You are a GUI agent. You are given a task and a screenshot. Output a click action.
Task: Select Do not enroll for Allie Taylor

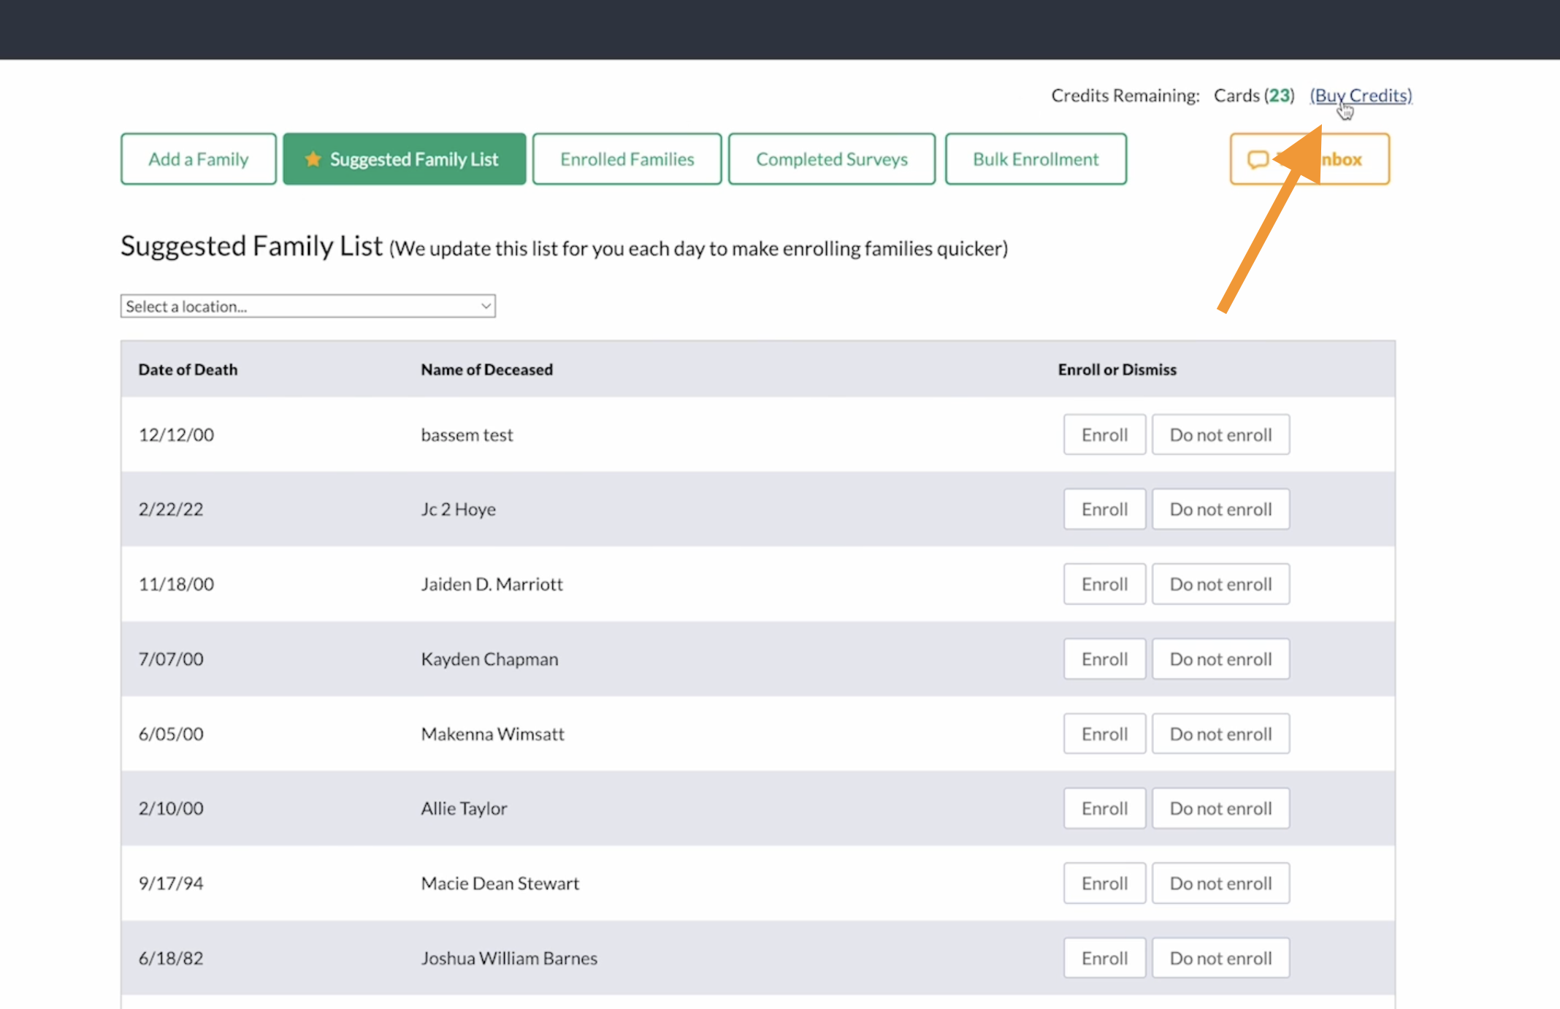pos(1220,808)
